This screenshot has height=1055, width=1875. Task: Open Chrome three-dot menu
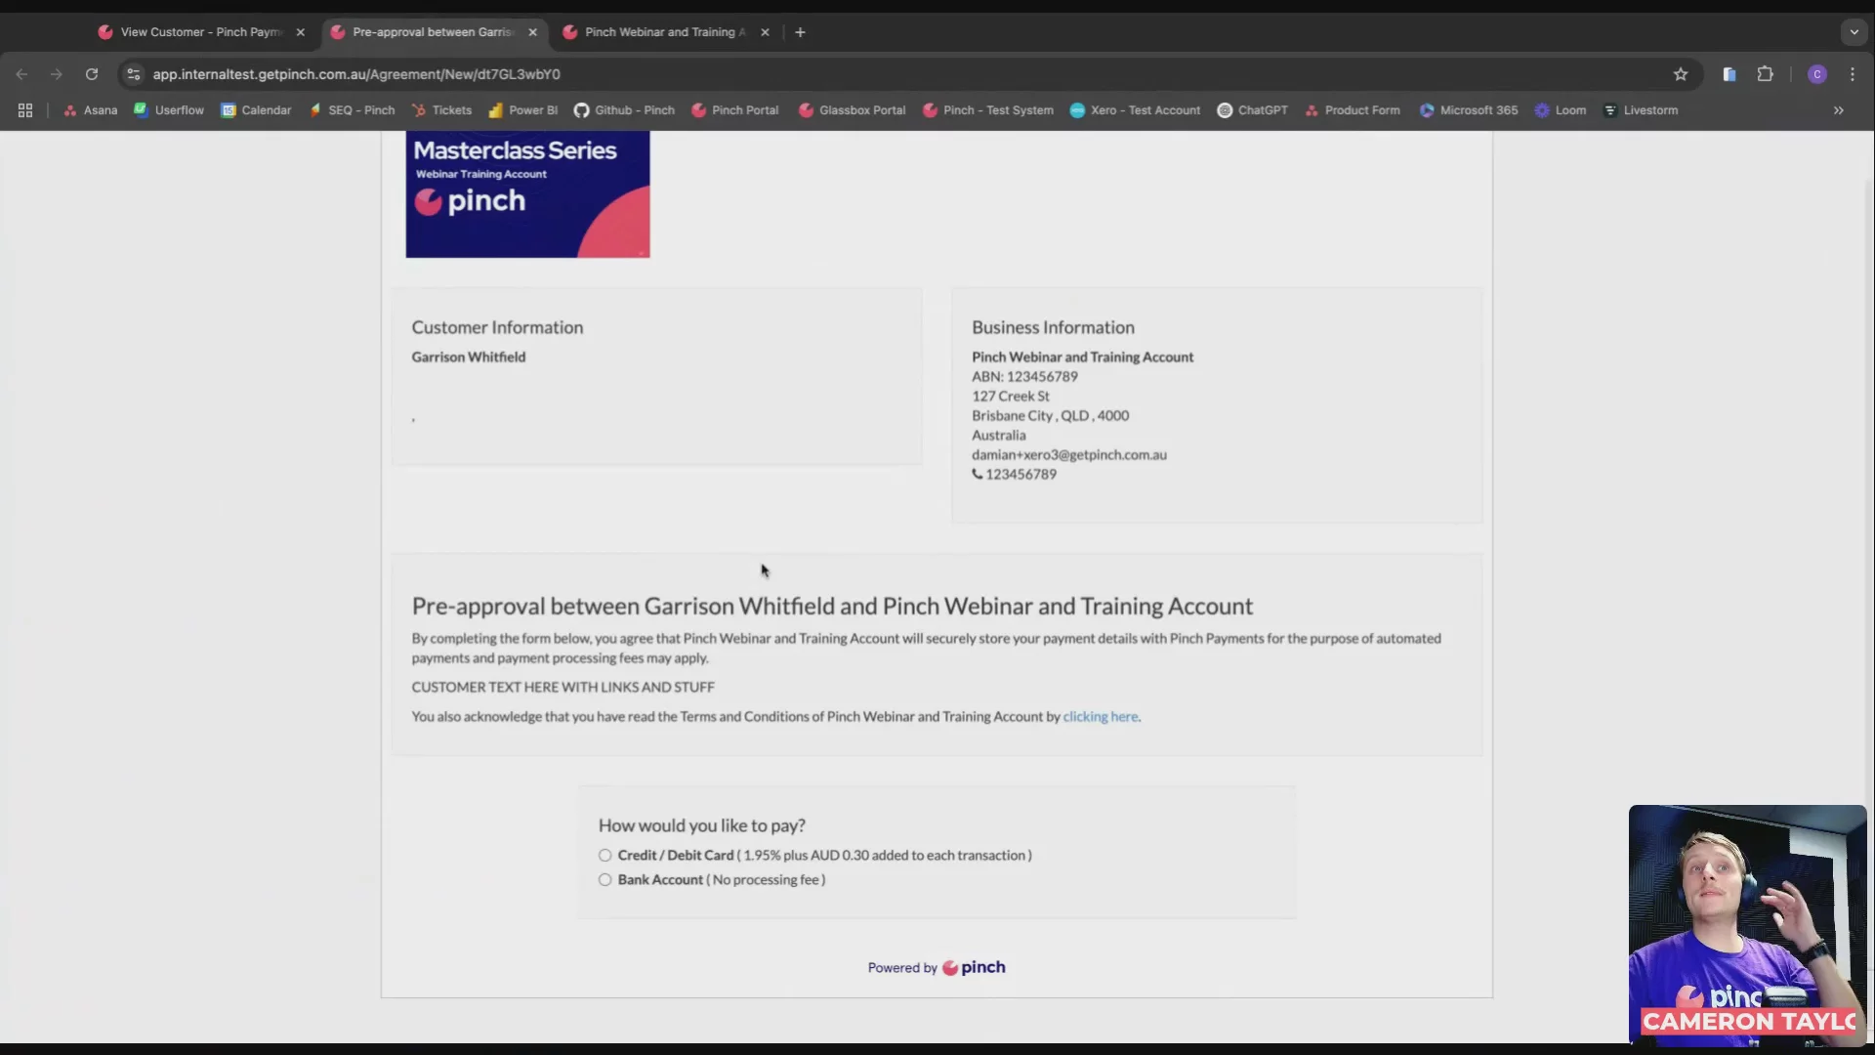[1852, 74]
